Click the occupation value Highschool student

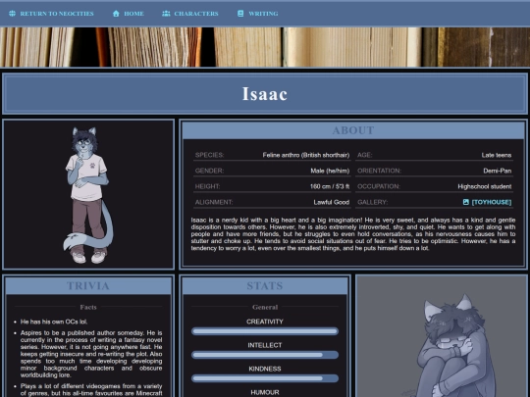coord(485,186)
